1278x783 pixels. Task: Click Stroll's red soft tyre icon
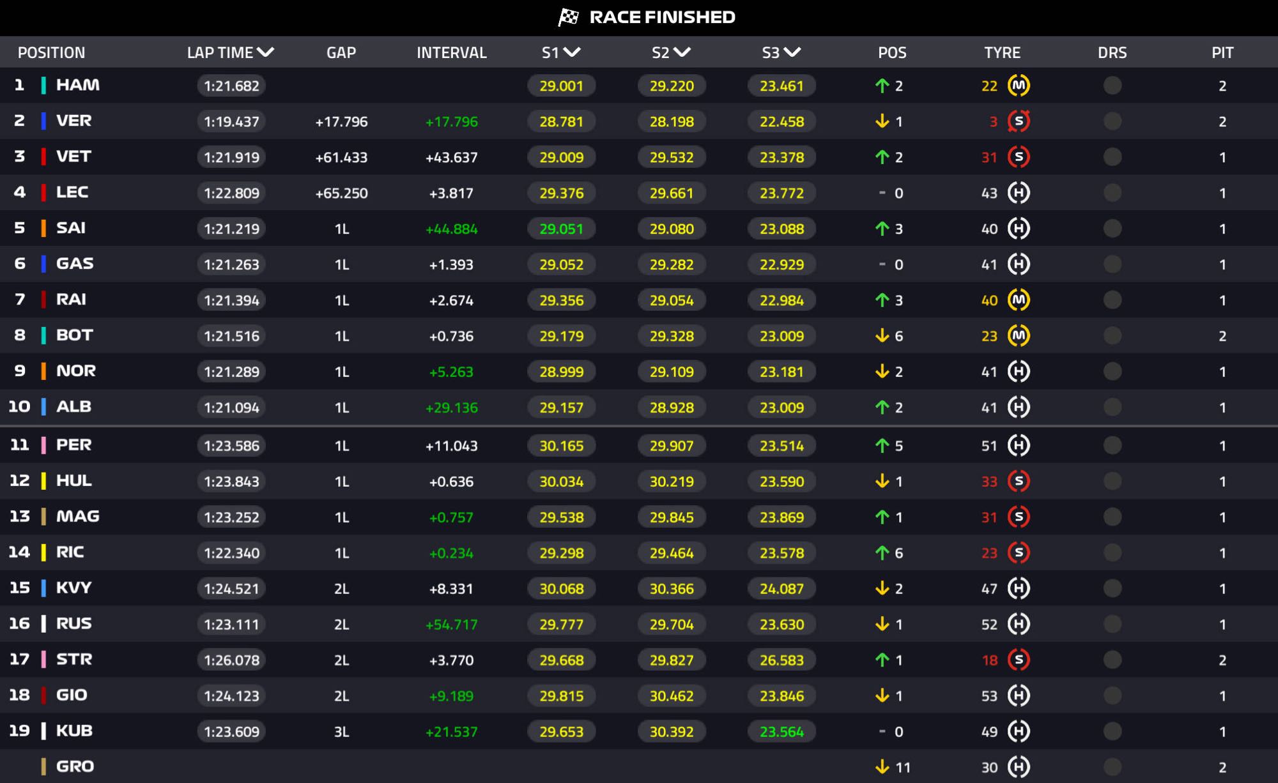pos(1019,660)
